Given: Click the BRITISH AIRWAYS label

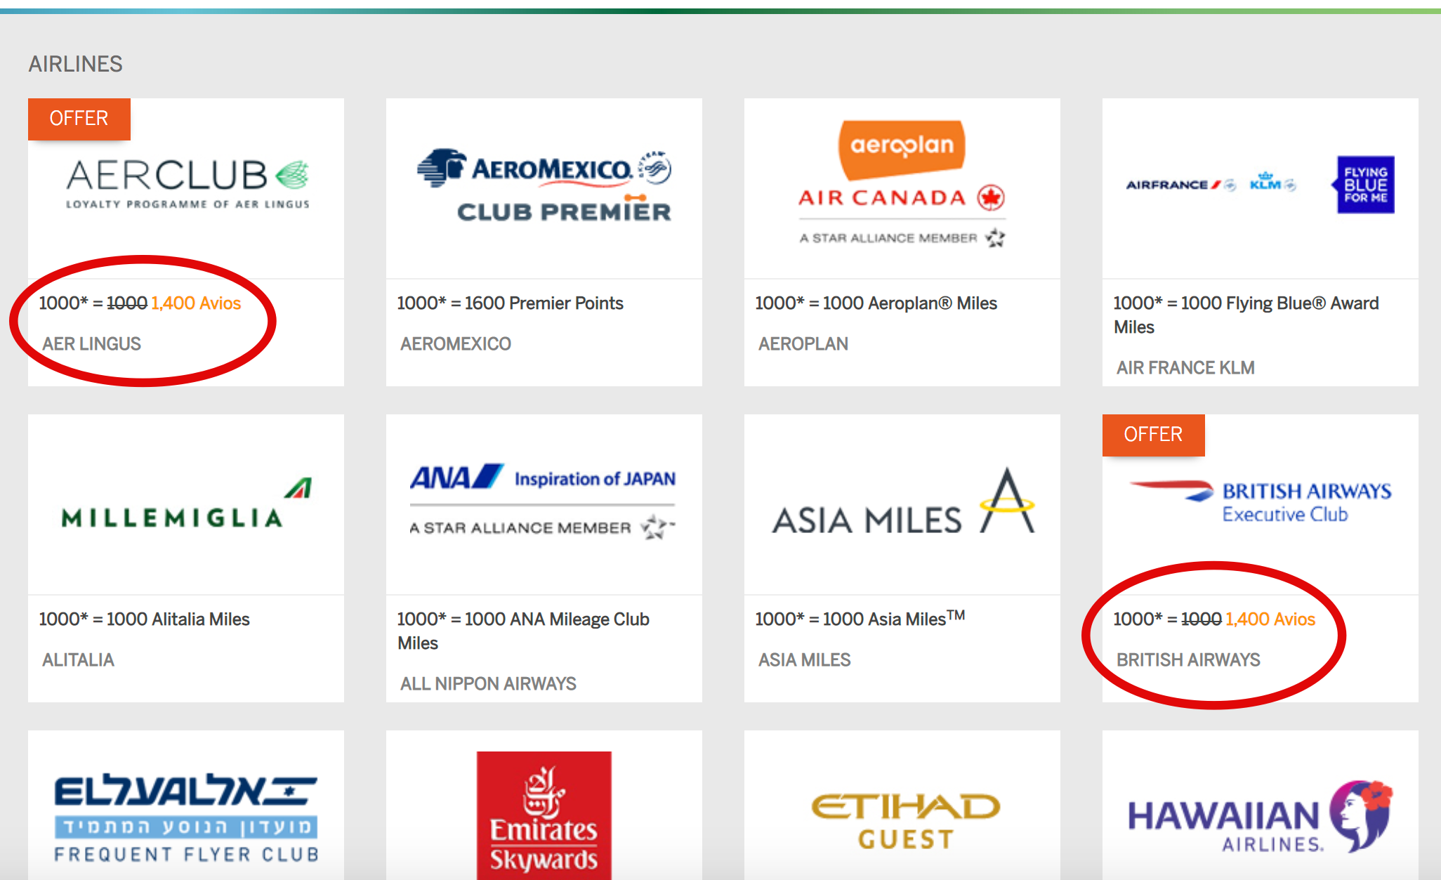Looking at the screenshot, I should tap(1188, 660).
